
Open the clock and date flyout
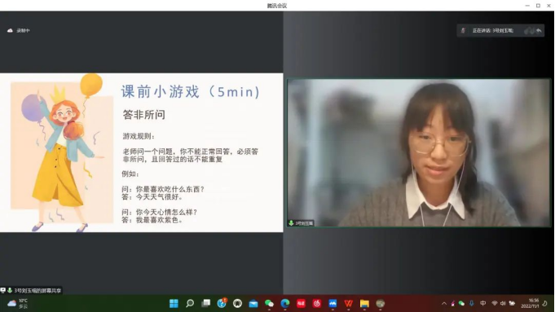point(530,304)
